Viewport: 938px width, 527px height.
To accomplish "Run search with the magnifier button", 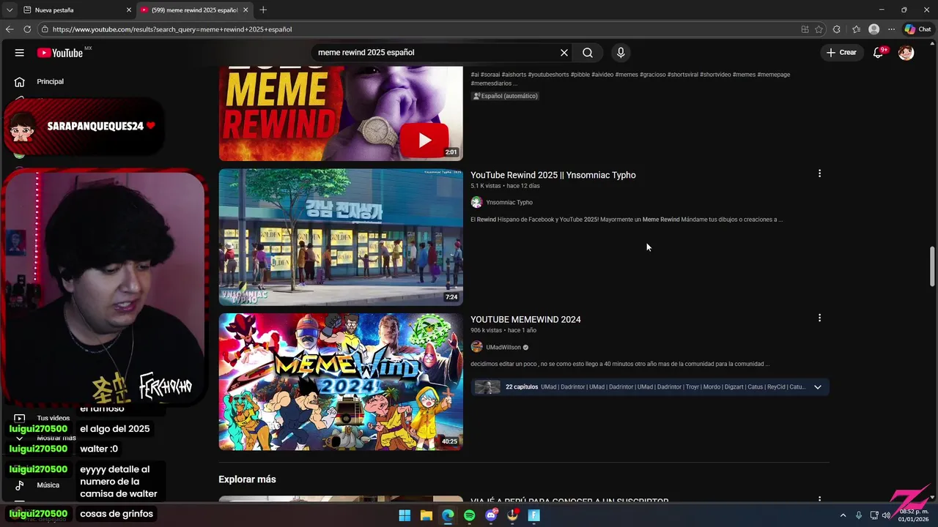I will (588, 53).
